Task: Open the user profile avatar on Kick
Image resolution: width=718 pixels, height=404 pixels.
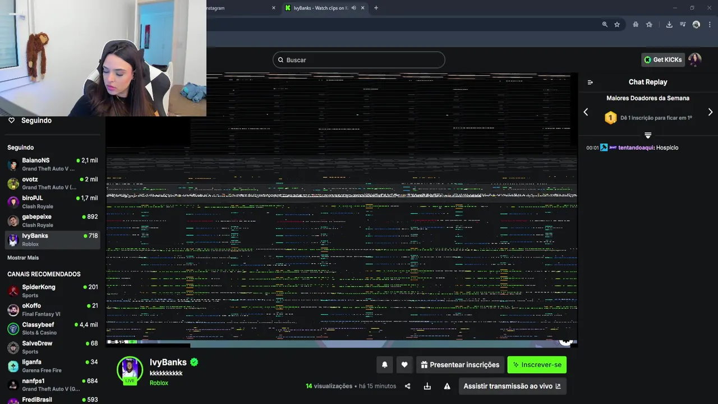Action: (695, 59)
